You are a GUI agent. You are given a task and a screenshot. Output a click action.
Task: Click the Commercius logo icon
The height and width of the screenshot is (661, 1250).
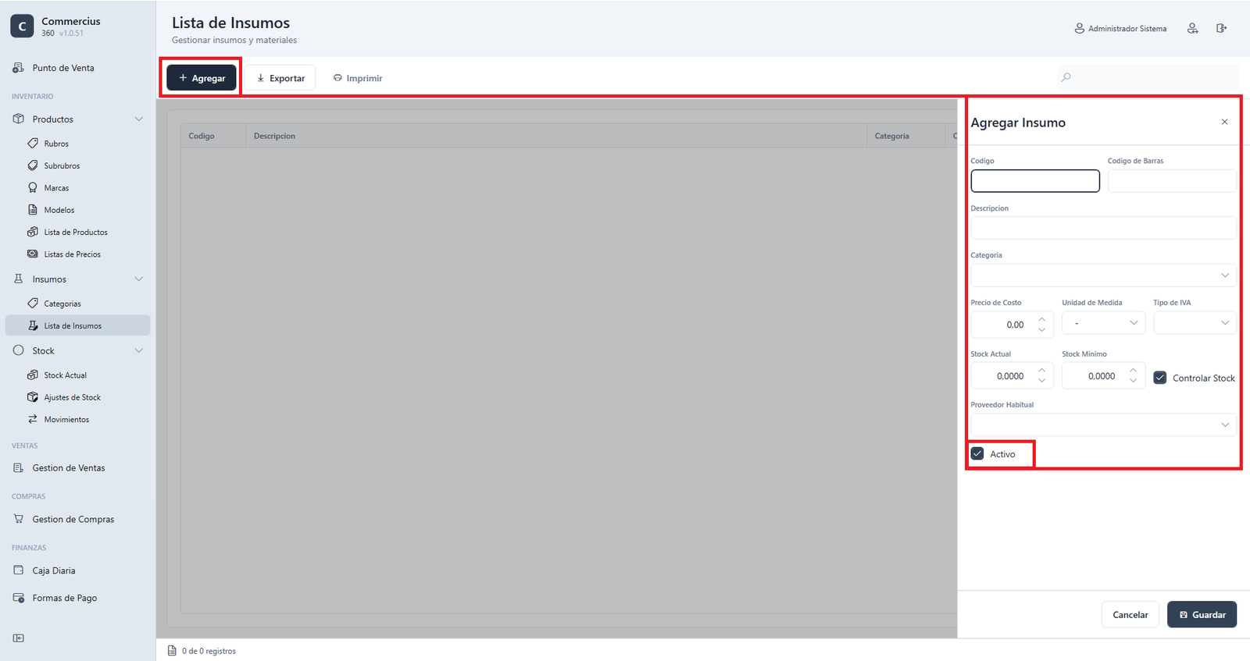(22, 26)
